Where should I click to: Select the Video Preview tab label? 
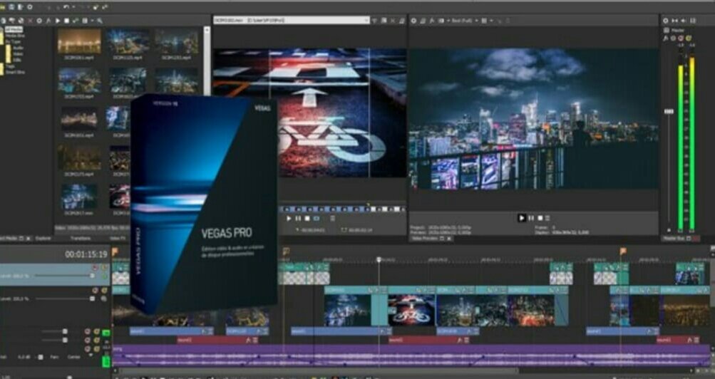point(425,238)
